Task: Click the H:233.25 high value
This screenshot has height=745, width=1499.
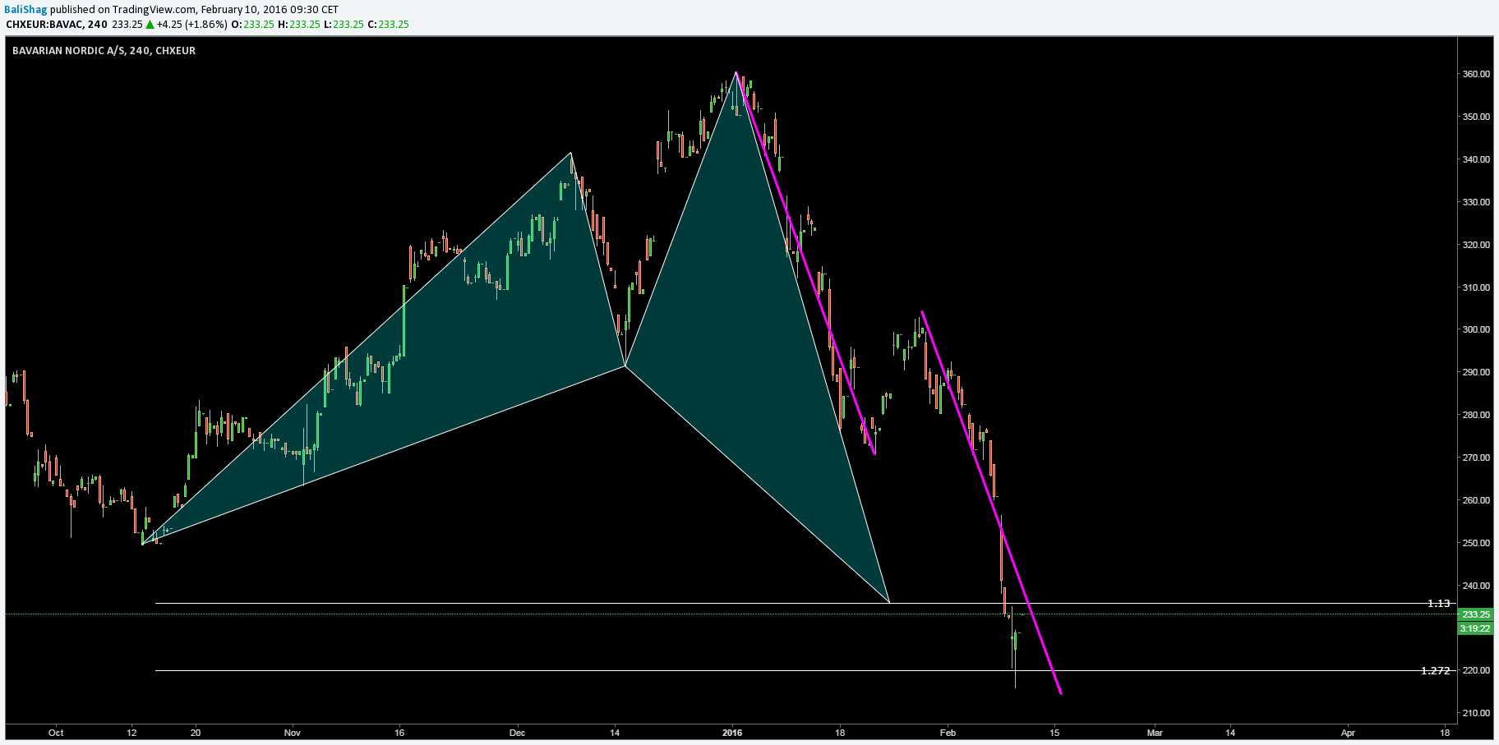Action: [298, 24]
